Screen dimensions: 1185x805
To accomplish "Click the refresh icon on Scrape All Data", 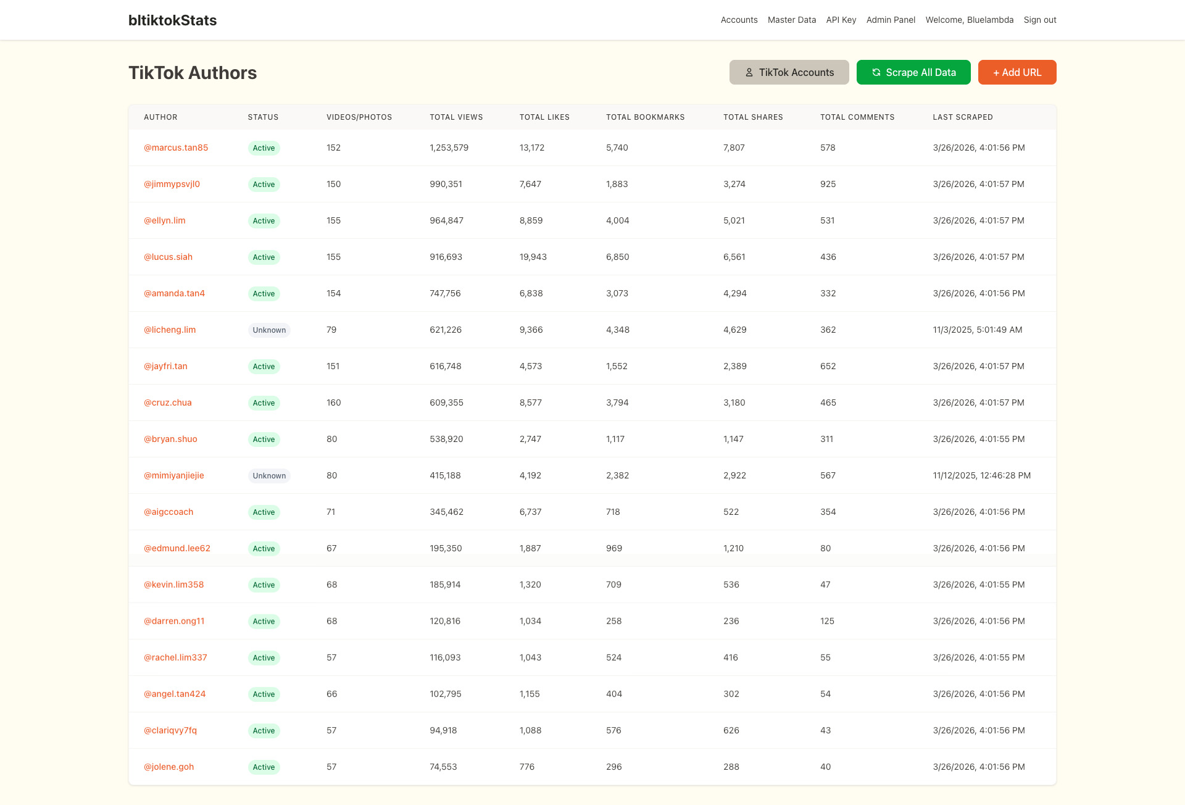I will (x=876, y=72).
